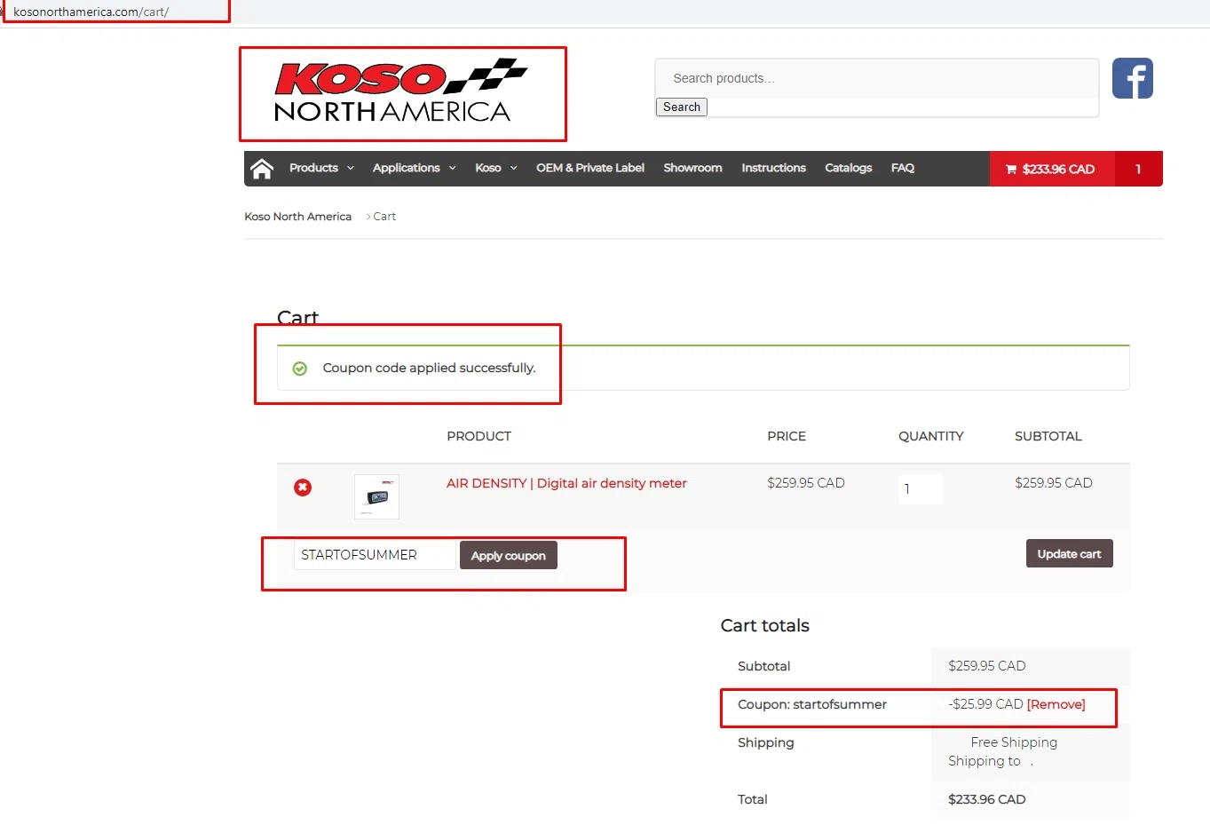The image size is (1210, 825).
Task: Click the Search button
Action: [682, 107]
